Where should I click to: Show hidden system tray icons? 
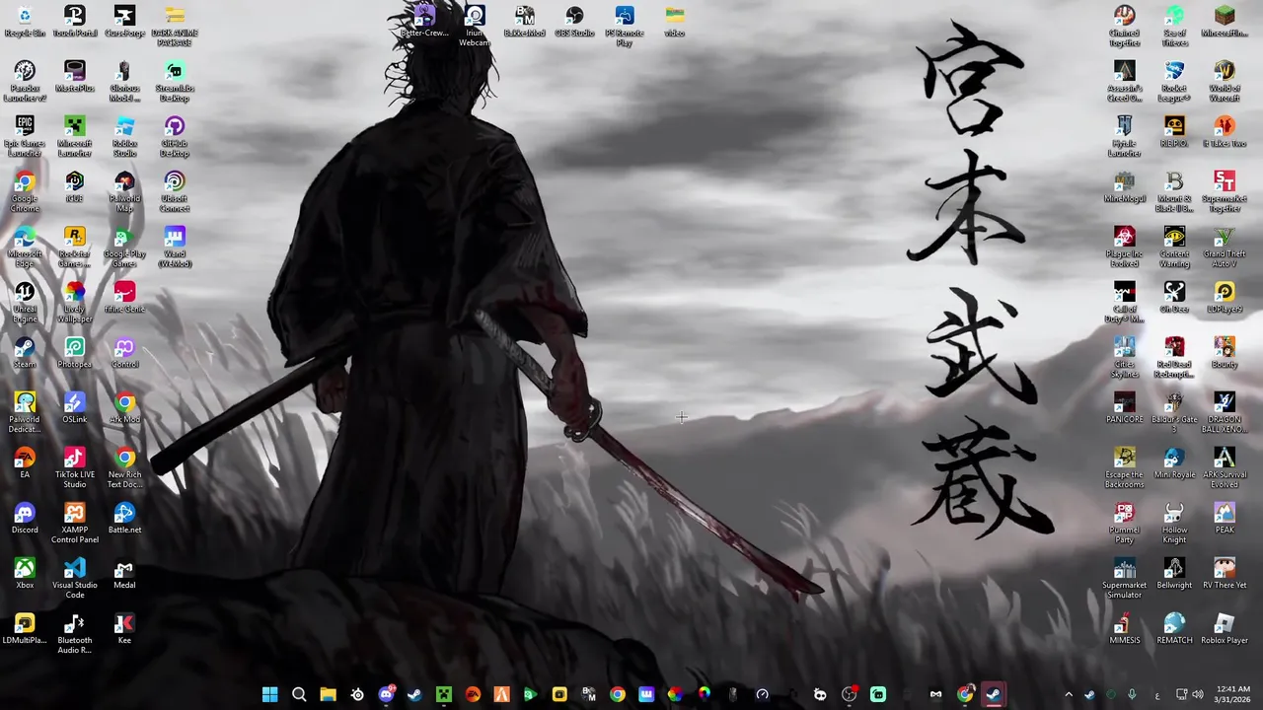pos(1068,694)
